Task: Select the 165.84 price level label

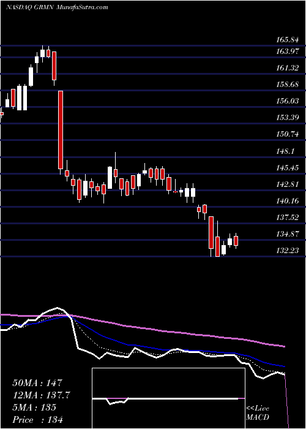Action: click(286, 40)
